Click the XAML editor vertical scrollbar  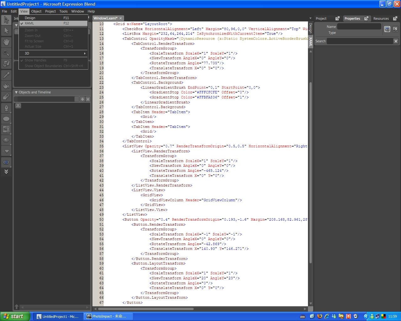(311, 172)
